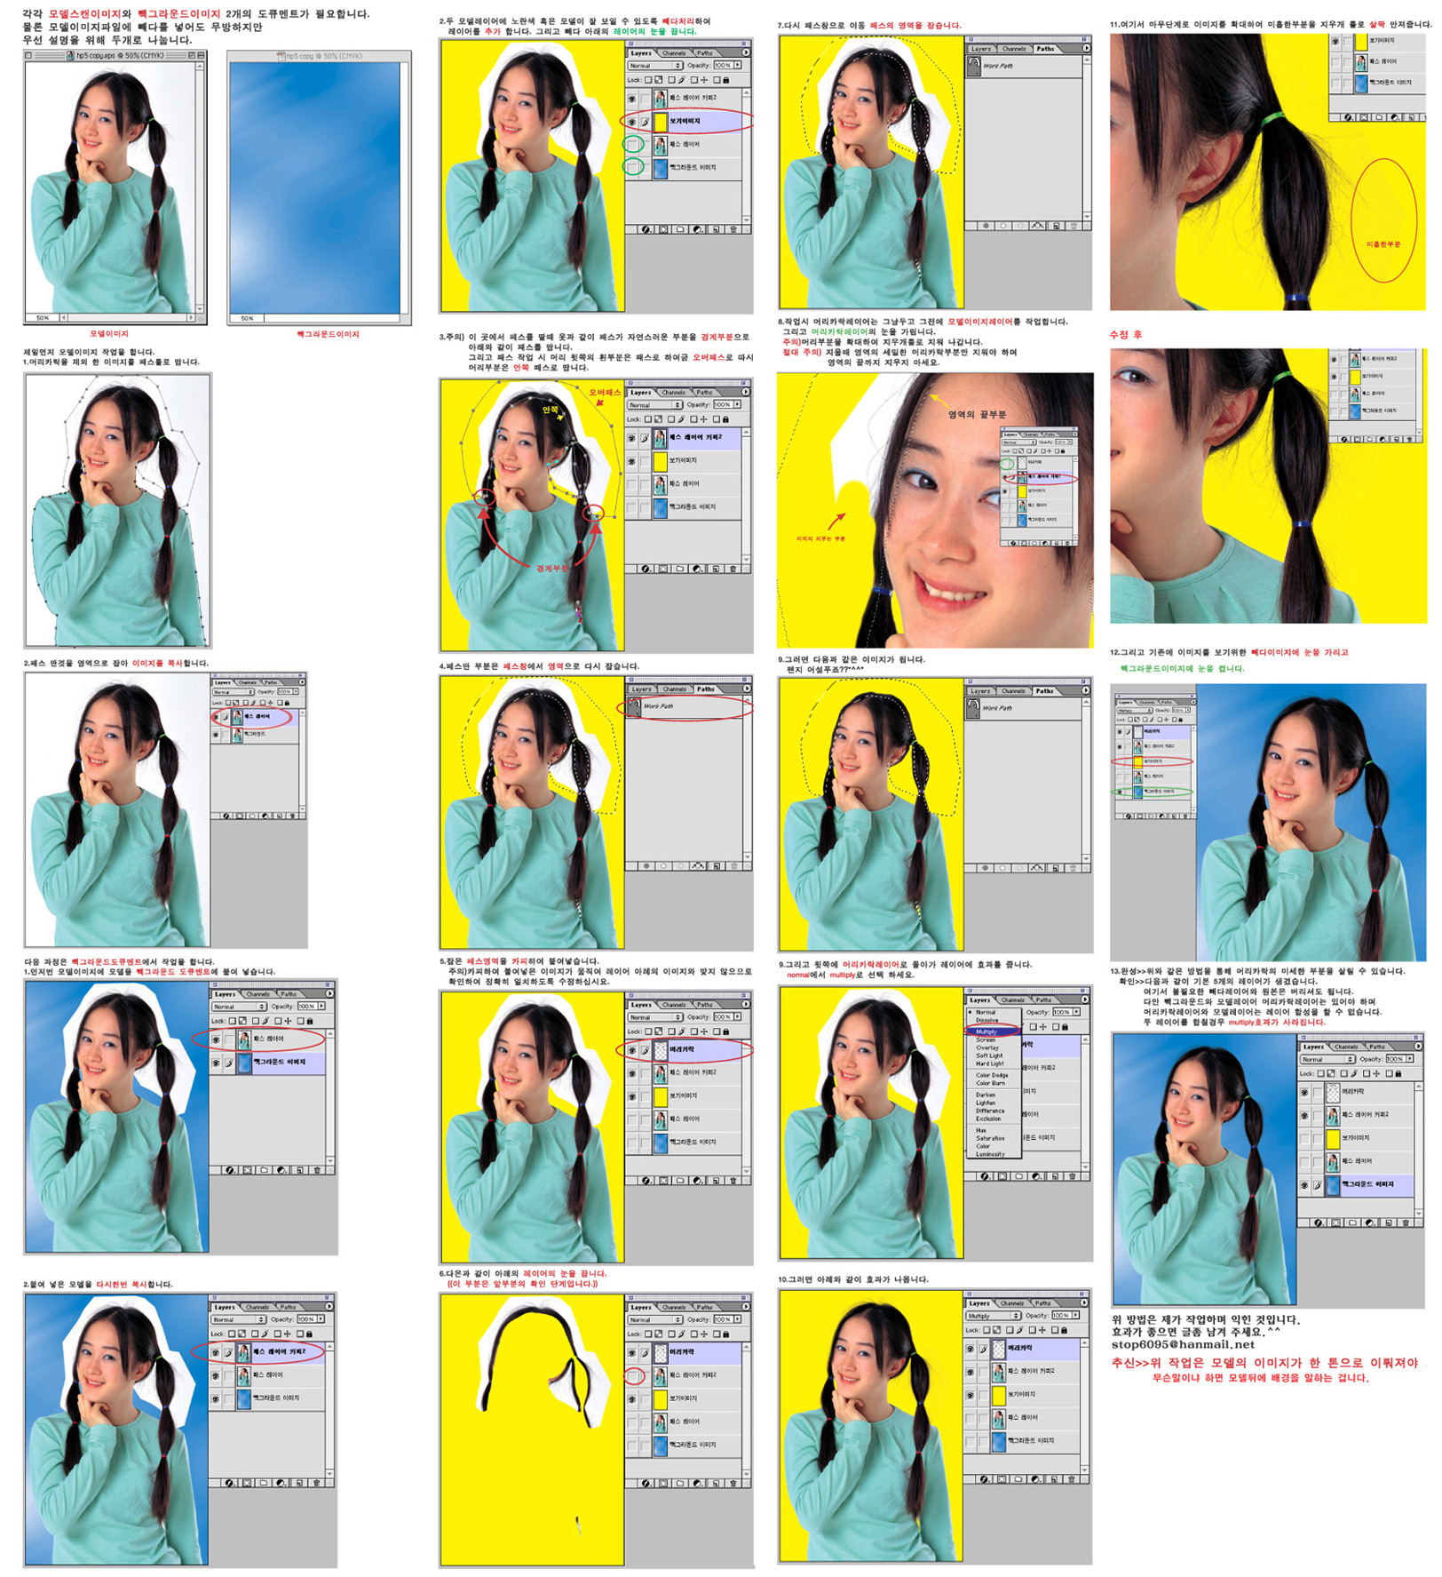Show the 패스 레이어 layer in step 2 panel
1442x1577 pixels.
(x=632, y=144)
